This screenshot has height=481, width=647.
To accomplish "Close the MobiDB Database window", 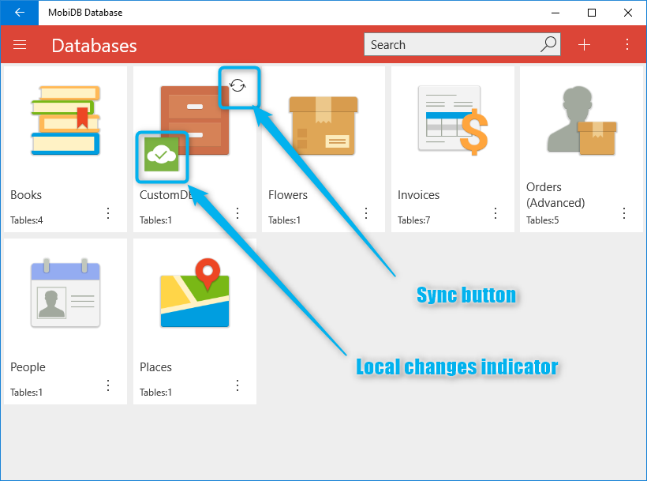I will (628, 13).
